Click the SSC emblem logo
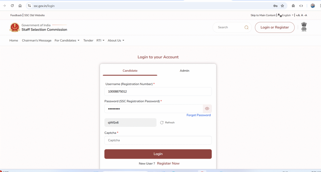This screenshot has height=172, width=321. 14,28
